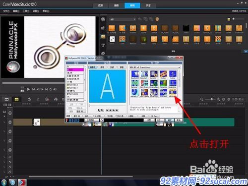Select the yellow timeline view icon
This screenshot has width=248, height=186.
(16, 99)
